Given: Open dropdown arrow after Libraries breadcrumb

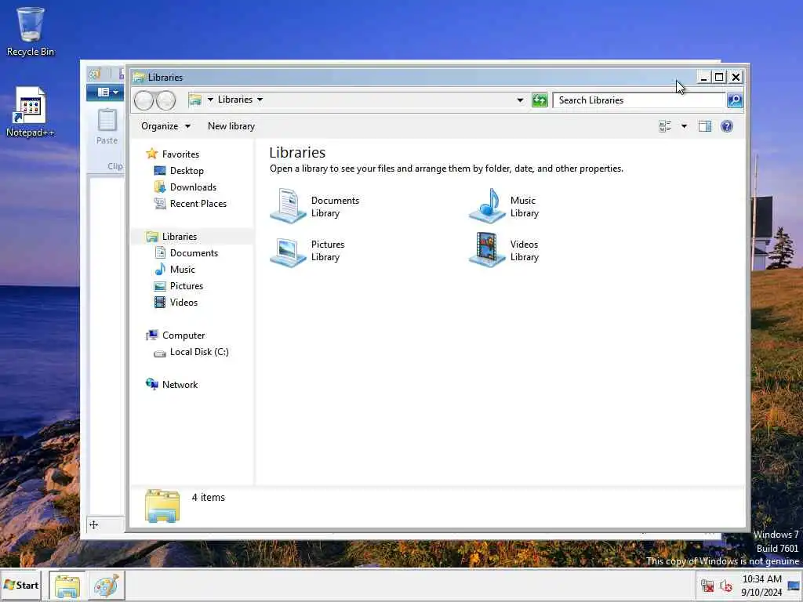Looking at the screenshot, I should (x=260, y=100).
